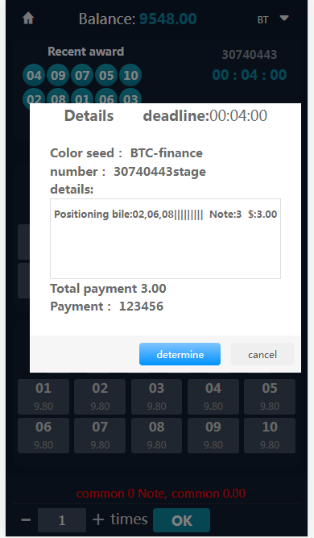Choose number 06 betting tile
The width and height of the screenshot is (314, 538).
pyautogui.click(x=43, y=436)
